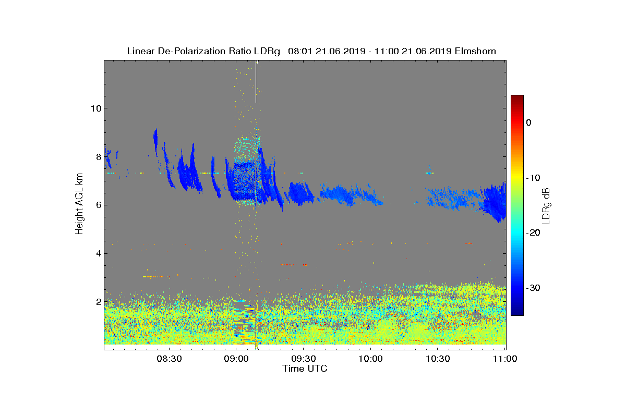
Task: Click the height tick label 10
Action: (x=95, y=108)
